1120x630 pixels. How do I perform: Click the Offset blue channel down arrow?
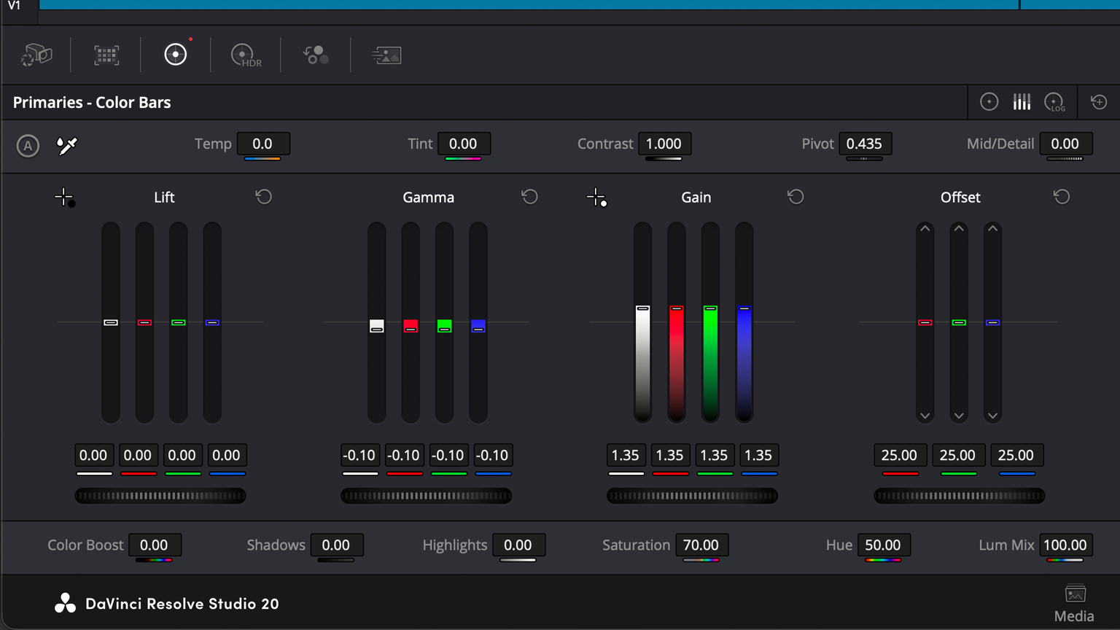(x=992, y=416)
